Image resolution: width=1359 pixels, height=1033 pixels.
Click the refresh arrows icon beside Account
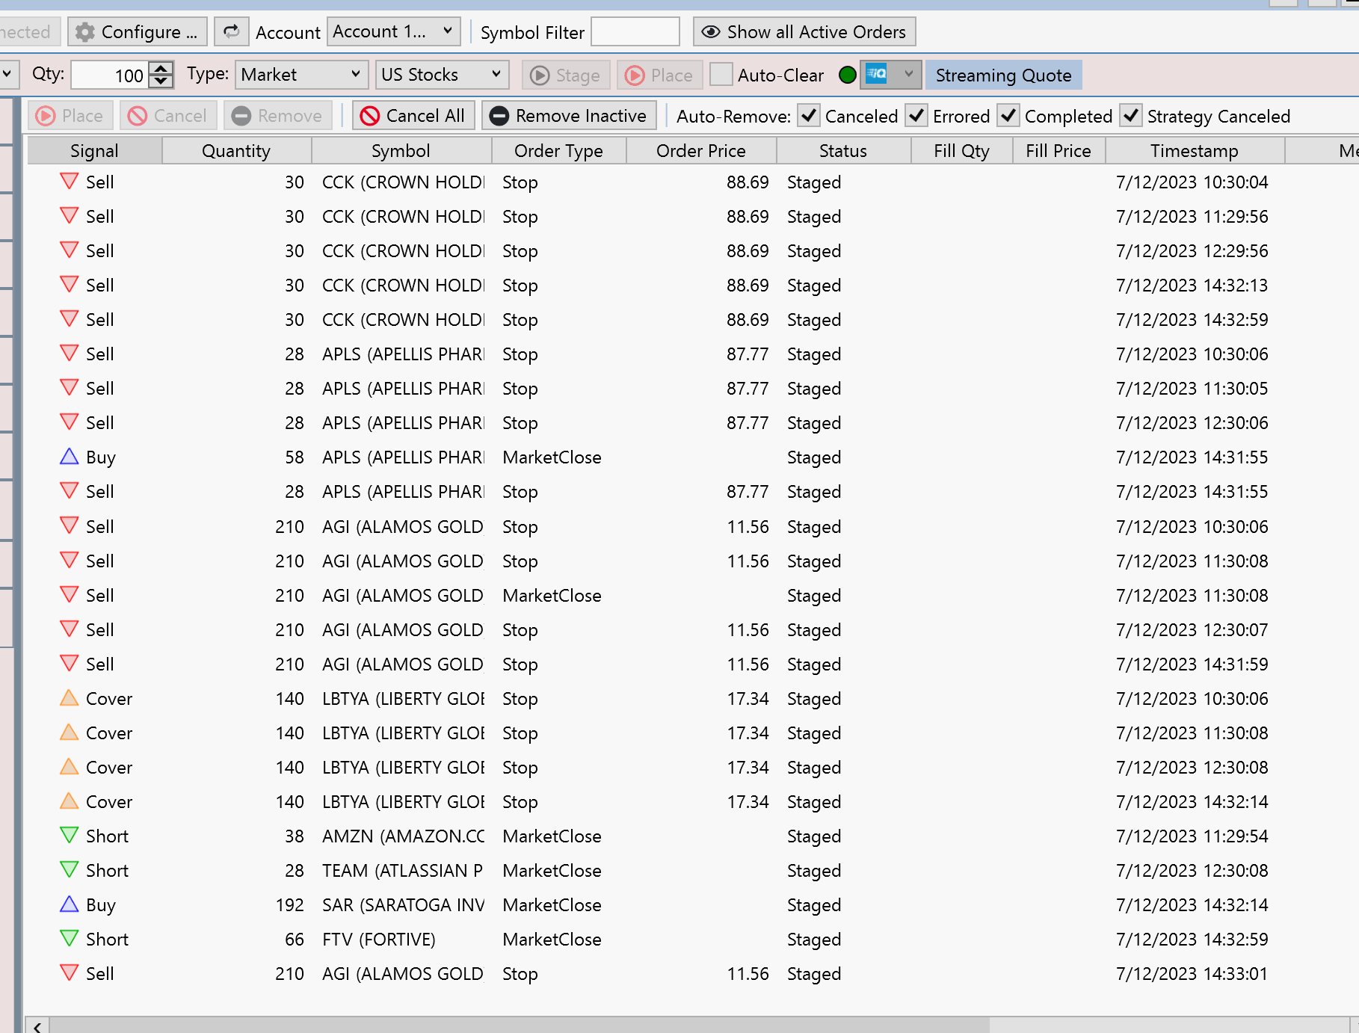click(231, 32)
